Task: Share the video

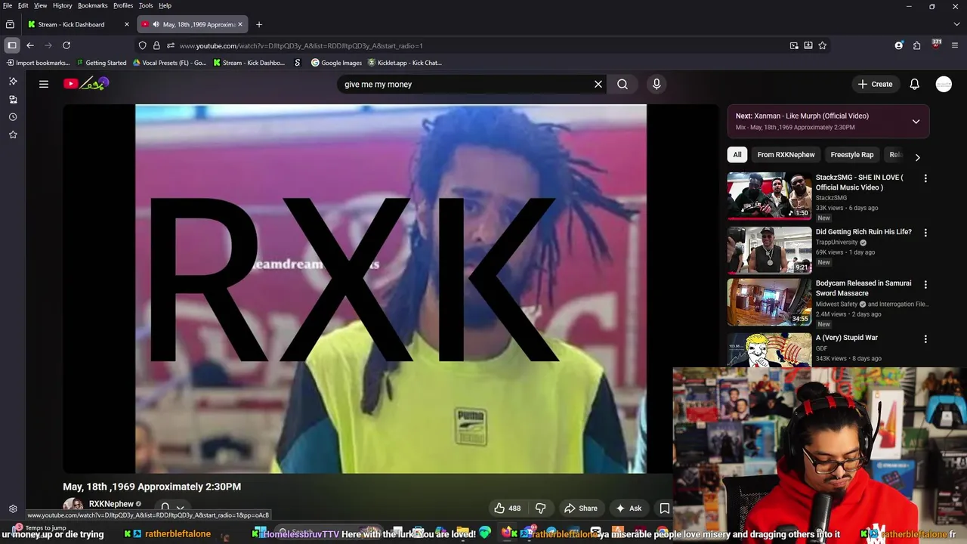Action: coord(581,508)
